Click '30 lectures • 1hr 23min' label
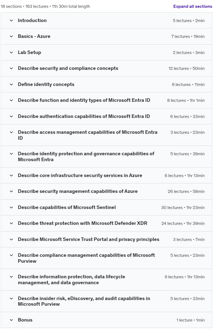Viewport: 213px width, 332px height. click(x=183, y=207)
